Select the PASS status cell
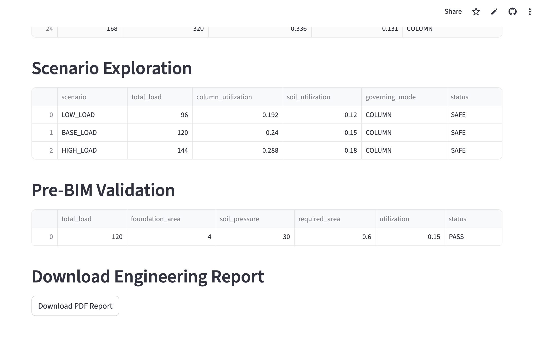Image resolution: width=540 pixels, height=348 pixels. [473, 237]
